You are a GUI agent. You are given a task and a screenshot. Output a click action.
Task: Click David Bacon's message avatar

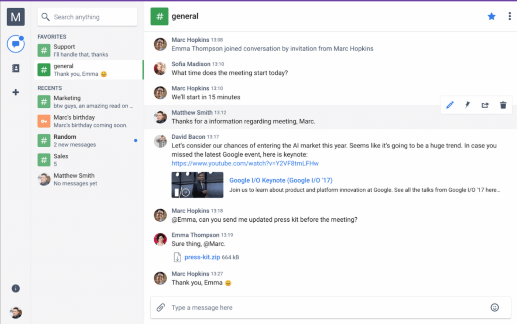(x=160, y=141)
